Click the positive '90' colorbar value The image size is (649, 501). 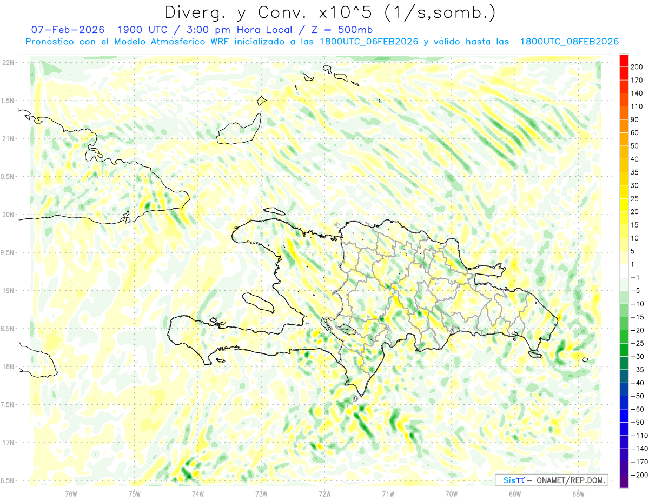tap(635, 120)
